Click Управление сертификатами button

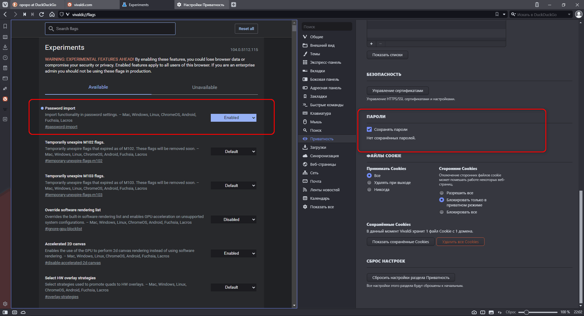point(398,90)
